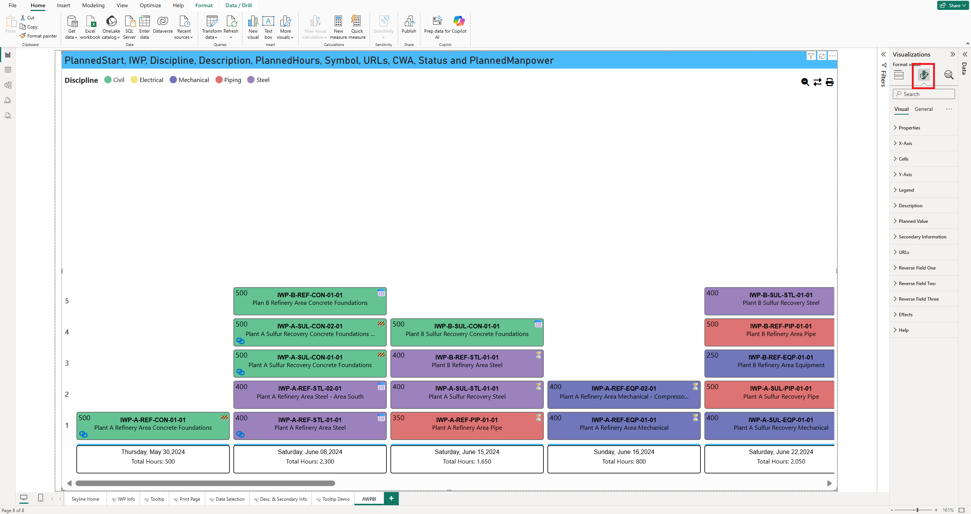This screenshot has width=971, height=514.
Task: Click the Share button
Action: point(953,5)
